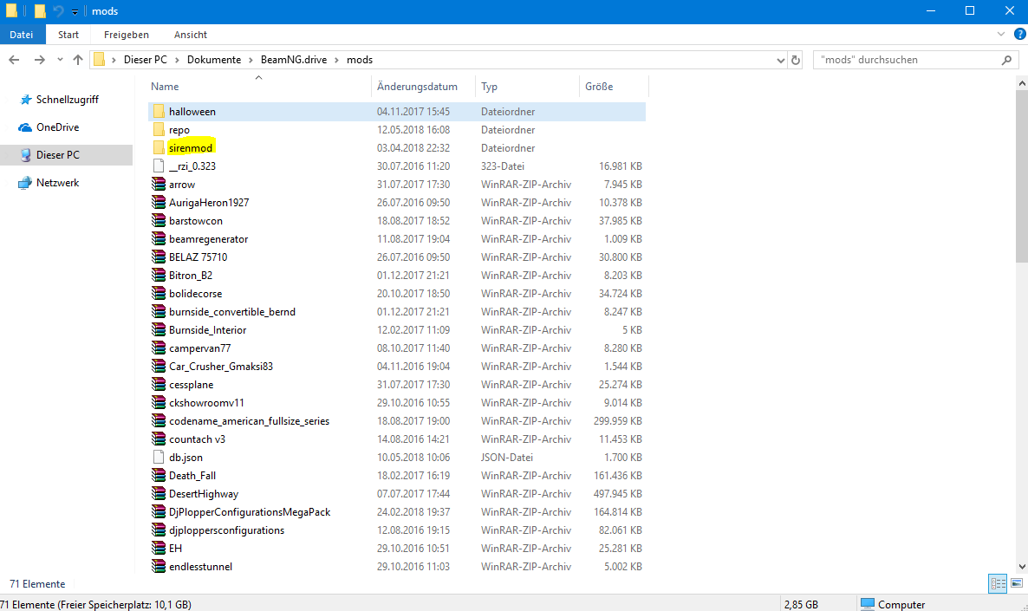The width and height of the screenshot is (1028, 611).
Task: Switch to large icons view layout
Action: click(x=1017, y=583)
